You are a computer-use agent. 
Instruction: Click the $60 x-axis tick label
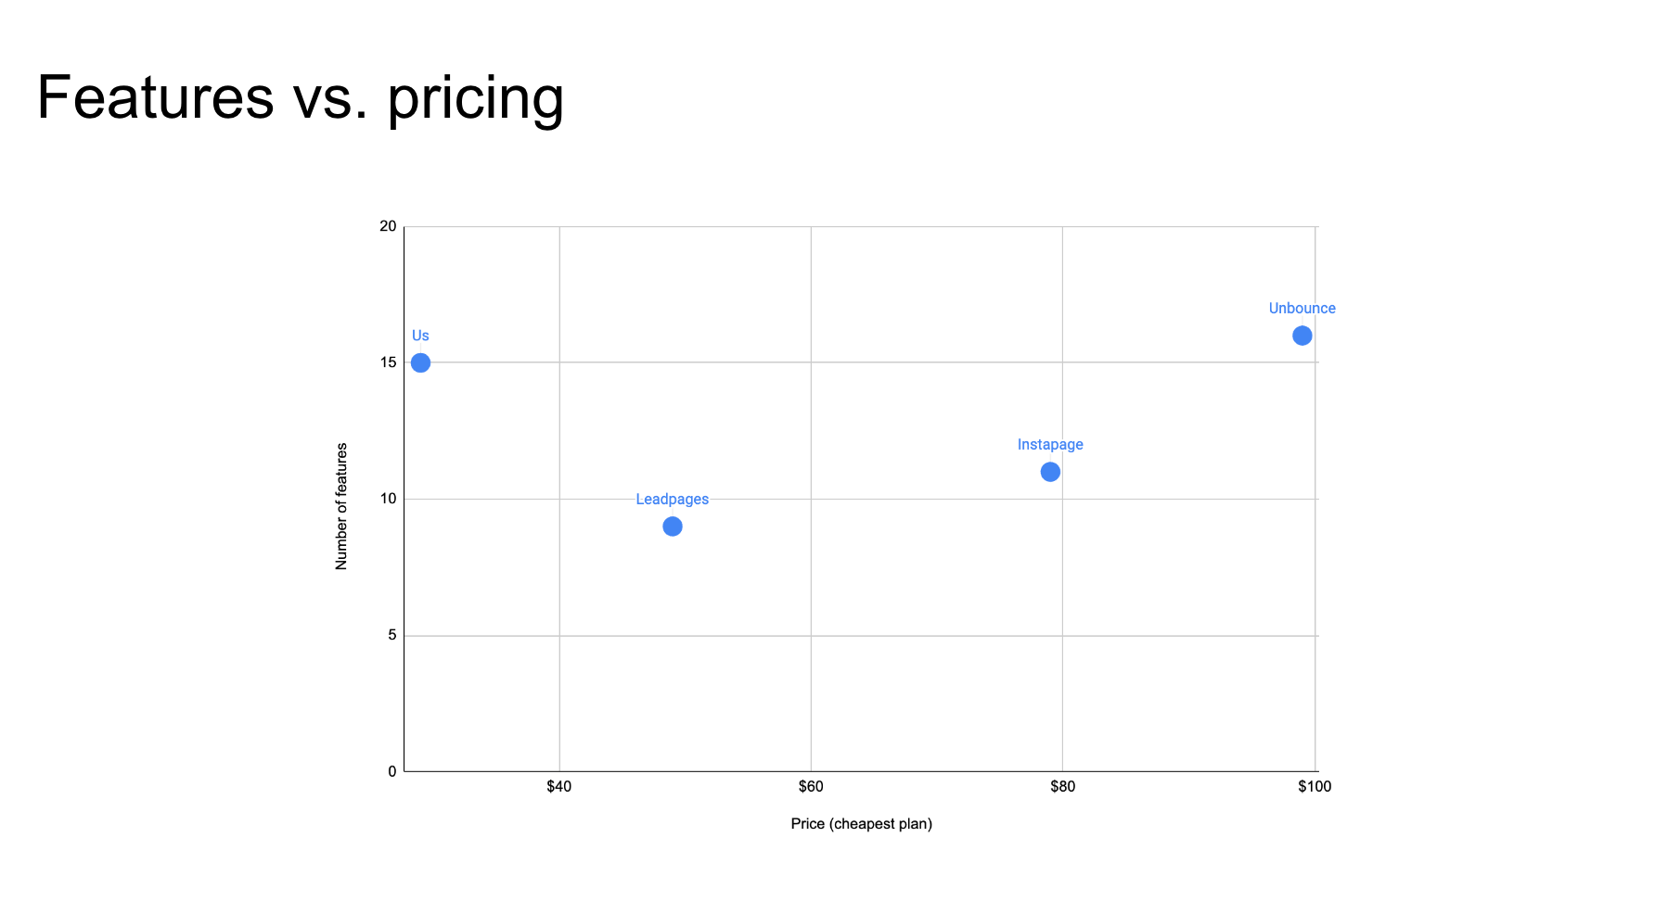click(811, 787)
